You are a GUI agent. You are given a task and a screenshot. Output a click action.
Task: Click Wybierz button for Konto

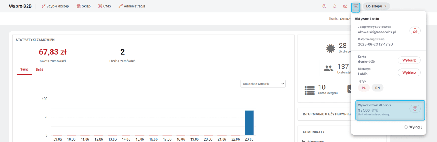409,60
